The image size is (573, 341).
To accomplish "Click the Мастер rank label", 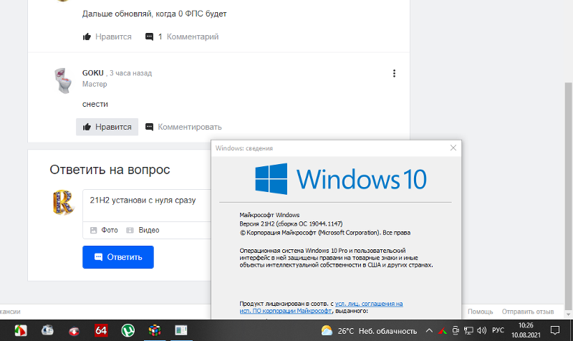I will pos(95,84).
